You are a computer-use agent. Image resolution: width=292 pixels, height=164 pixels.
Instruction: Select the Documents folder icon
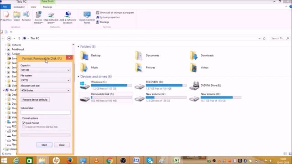click(139, 56)
